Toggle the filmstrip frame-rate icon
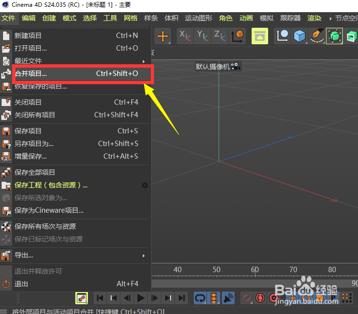The height and width of the screenshot is (314, 358). (x=214, y=298)
